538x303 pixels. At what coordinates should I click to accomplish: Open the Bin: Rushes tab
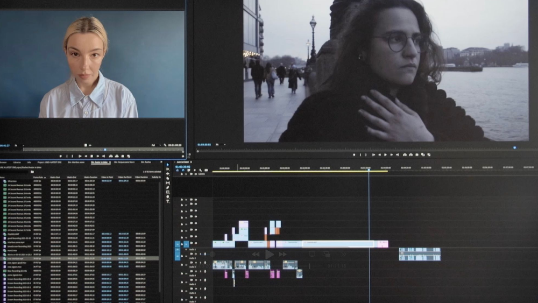point(146,162)
